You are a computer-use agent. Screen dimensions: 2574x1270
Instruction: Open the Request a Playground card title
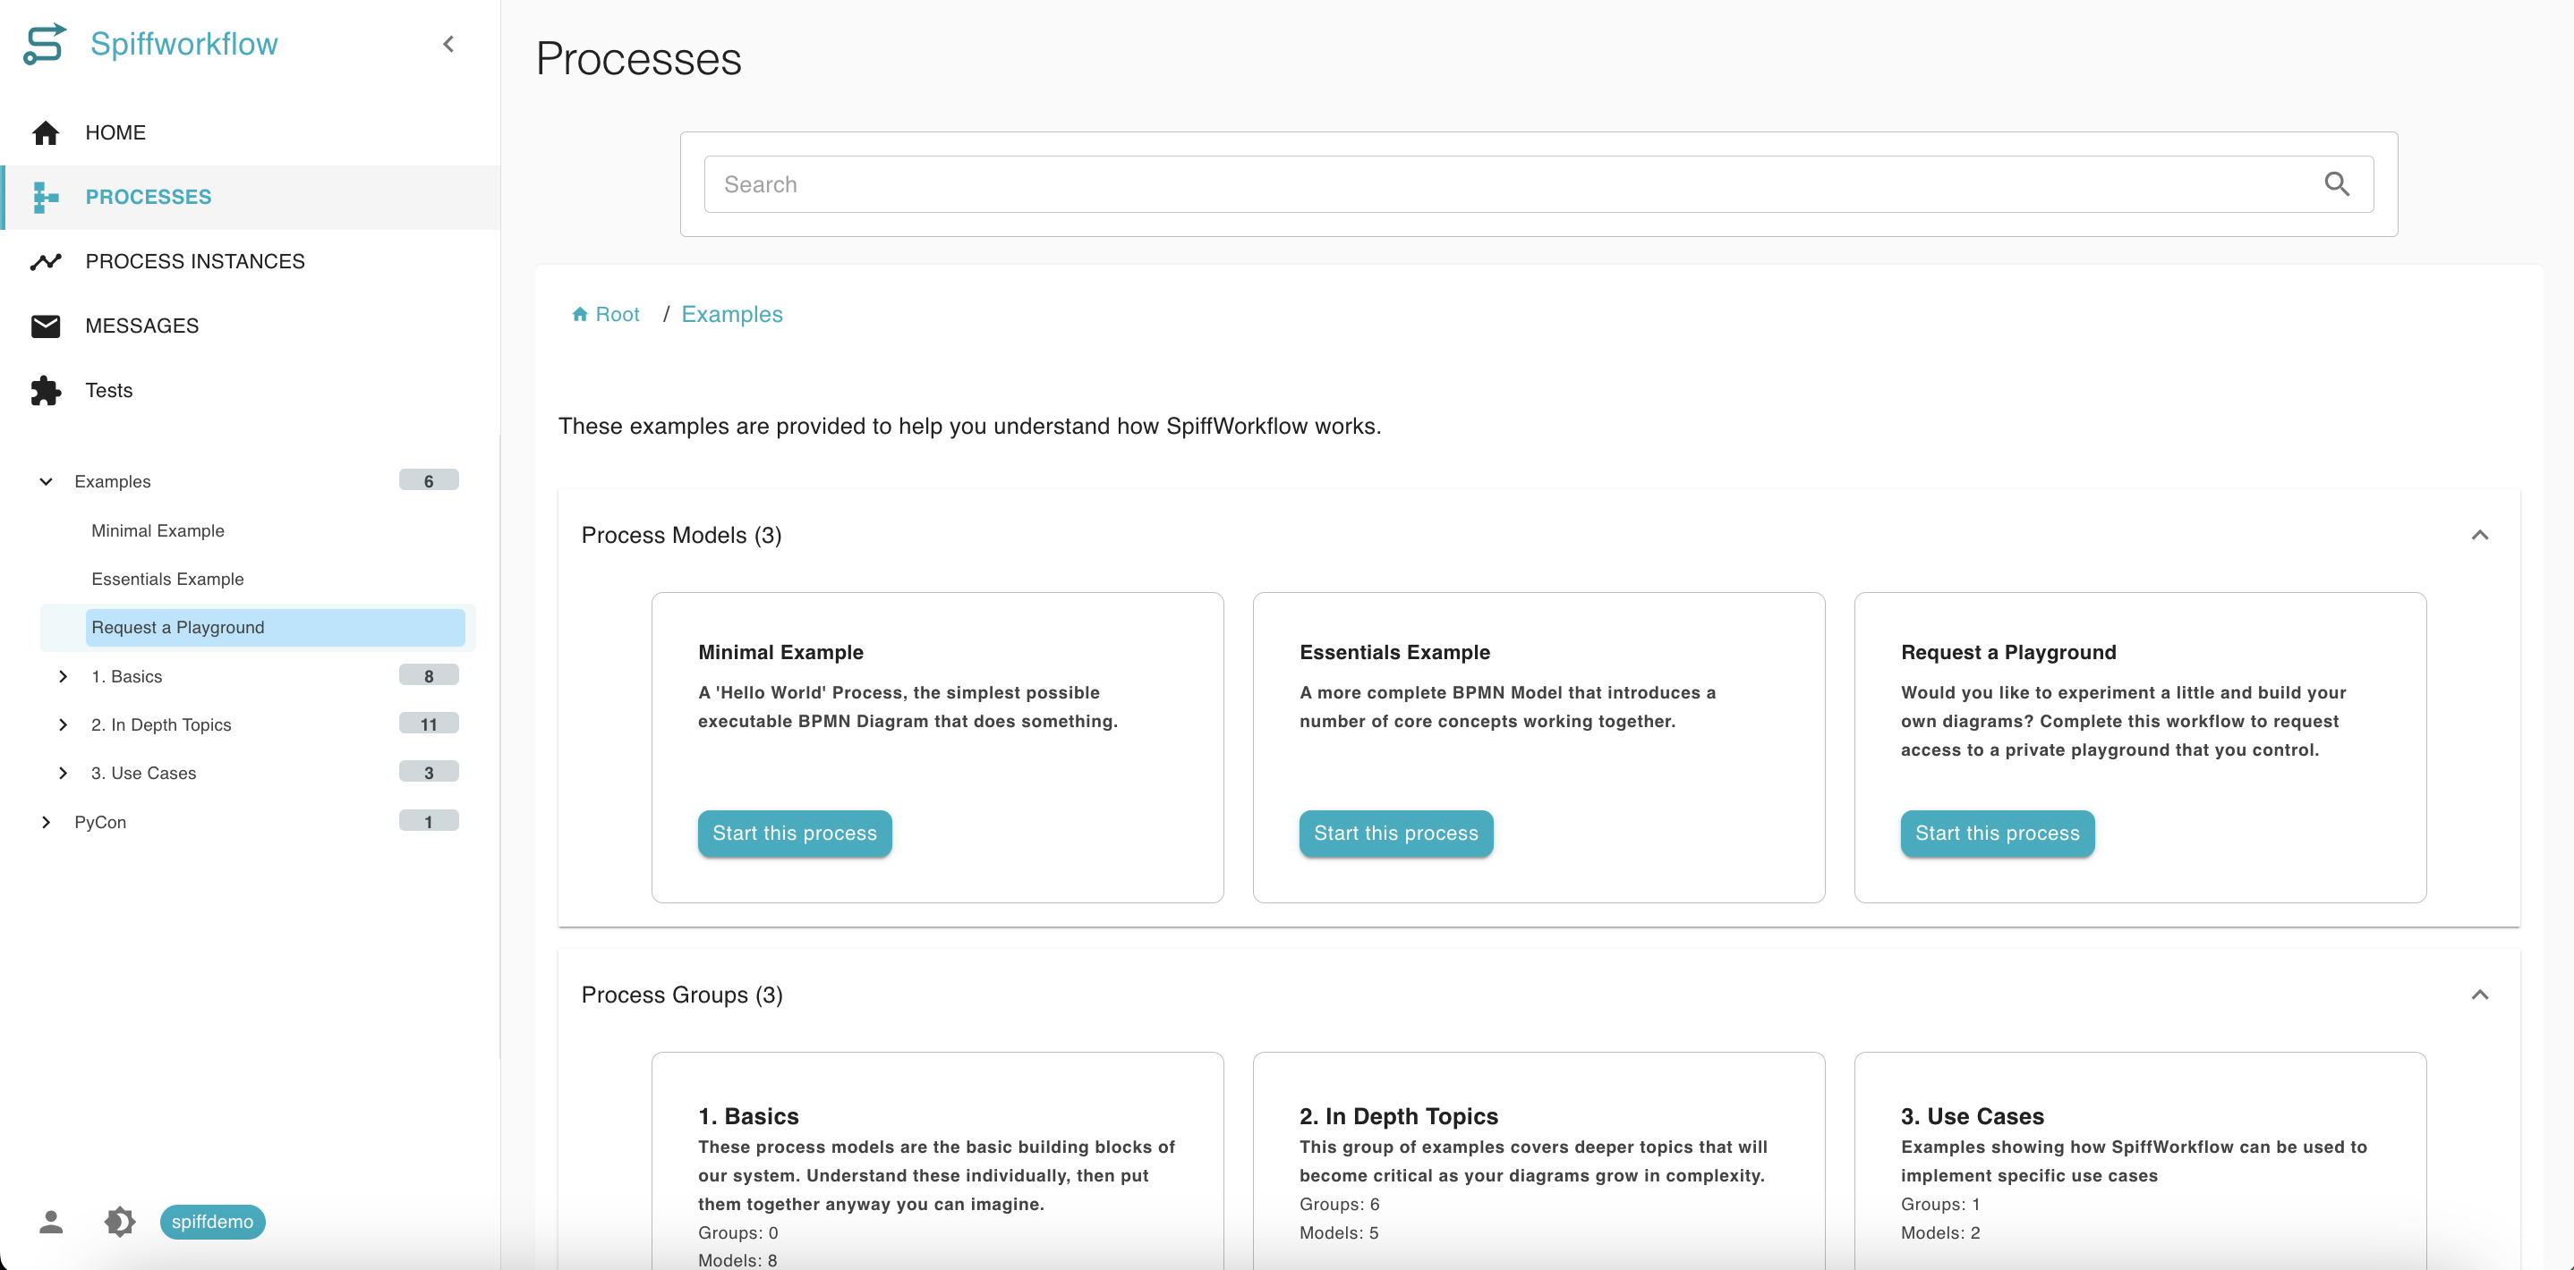[x=2008, y=652]
